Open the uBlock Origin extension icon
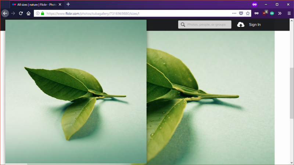Image resolution: width=294 pixels, height=165 pixels. coord(265,13)
